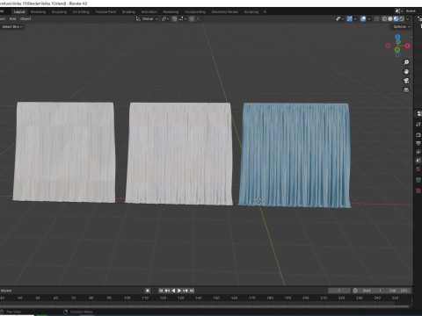Open the scene browse icon dropdown
This screenshot has width=422, height=316.
[x=398, y=11]
